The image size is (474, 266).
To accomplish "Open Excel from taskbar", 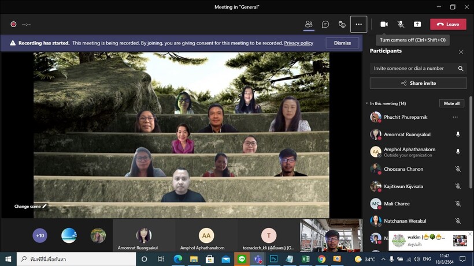I will tap(305, 259).
